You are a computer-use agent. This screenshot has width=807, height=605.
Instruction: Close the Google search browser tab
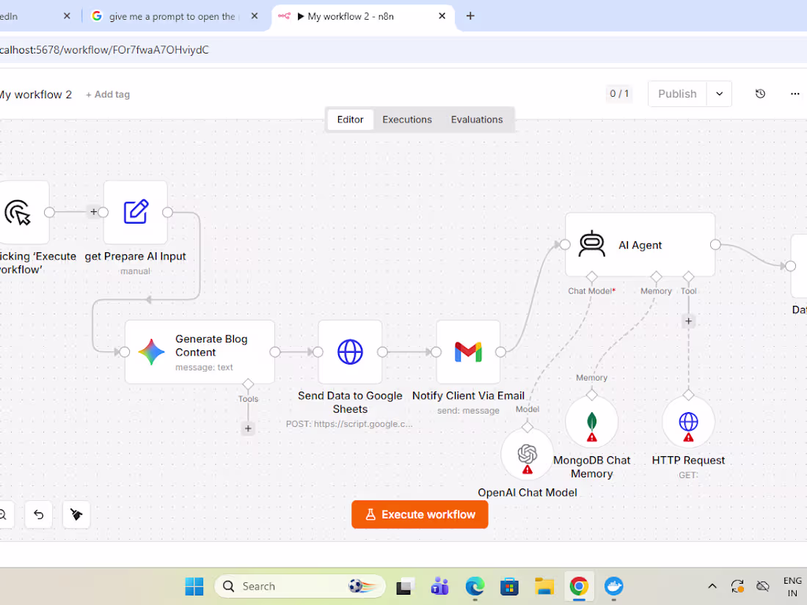pyautogui.click(x=255, y=16)
